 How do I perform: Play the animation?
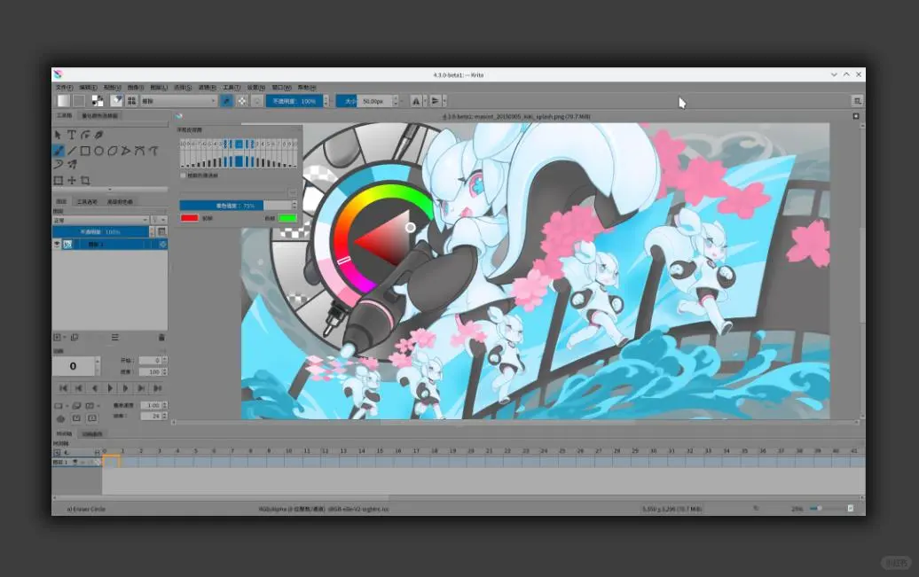(x=110, y=388)
